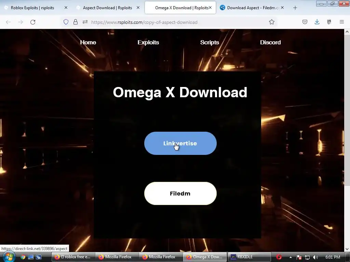
Task: Select Omega X Dow... taskbar button
Action: point(205,257)
